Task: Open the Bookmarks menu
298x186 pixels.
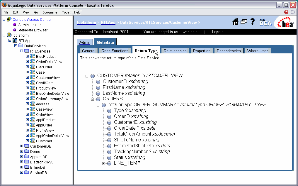Action: coord(50,12)
